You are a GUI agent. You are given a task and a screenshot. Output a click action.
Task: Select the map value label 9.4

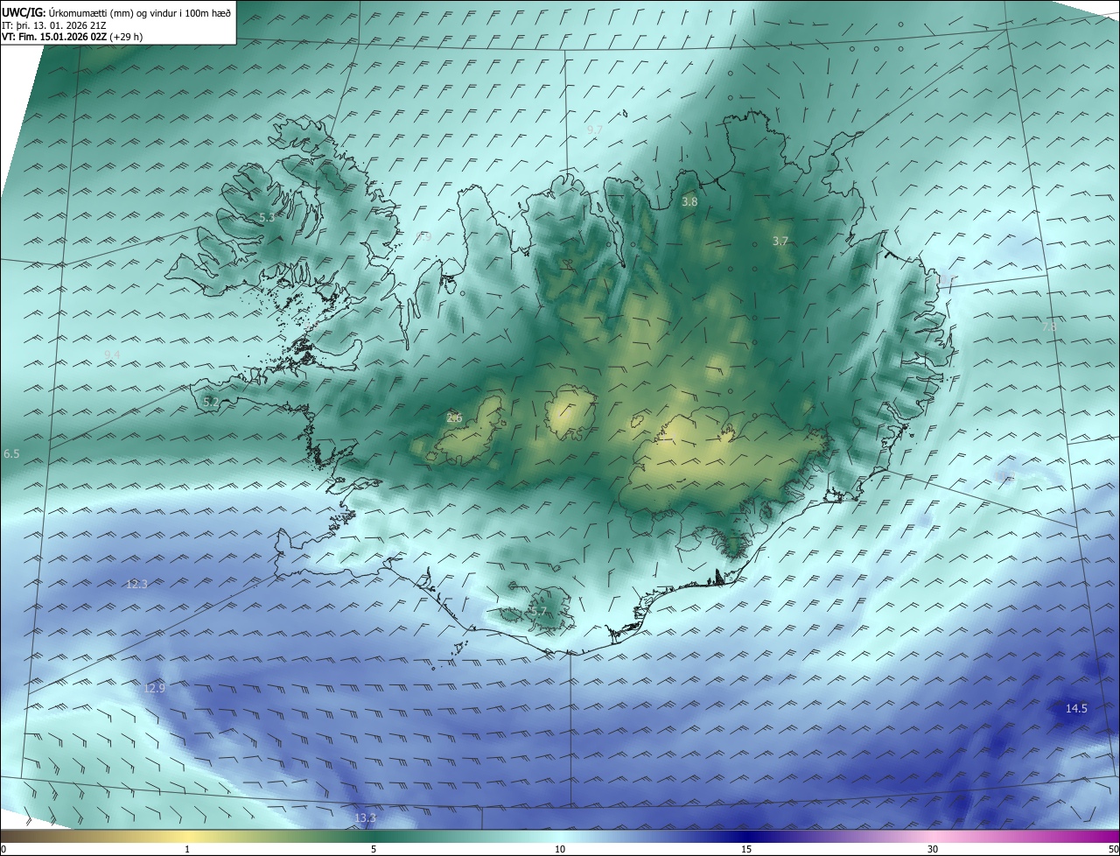pyautogui.click(x=112, y=354)
